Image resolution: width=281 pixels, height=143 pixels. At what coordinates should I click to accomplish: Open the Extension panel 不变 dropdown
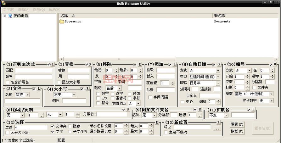click(x=226, y=115)
